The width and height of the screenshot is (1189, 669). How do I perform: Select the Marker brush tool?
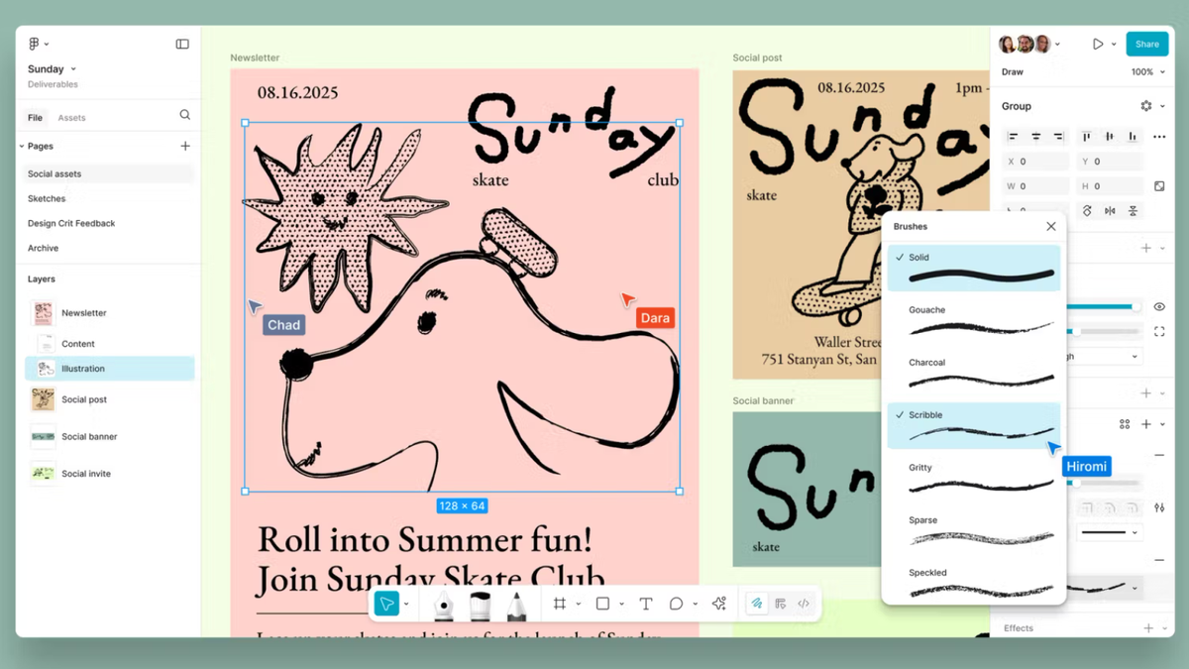(481, 603)
